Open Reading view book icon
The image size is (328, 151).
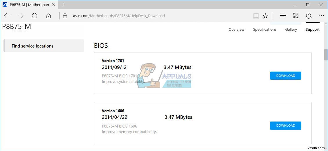tap(256, 16)
